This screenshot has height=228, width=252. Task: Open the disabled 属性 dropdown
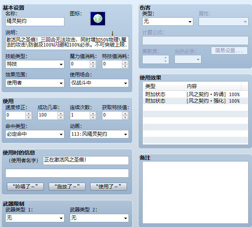tap(224, 22)
